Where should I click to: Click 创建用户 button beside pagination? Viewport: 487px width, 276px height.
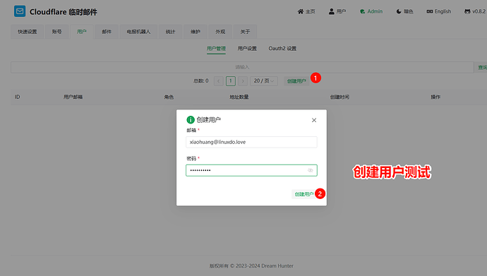coord(296,81)
